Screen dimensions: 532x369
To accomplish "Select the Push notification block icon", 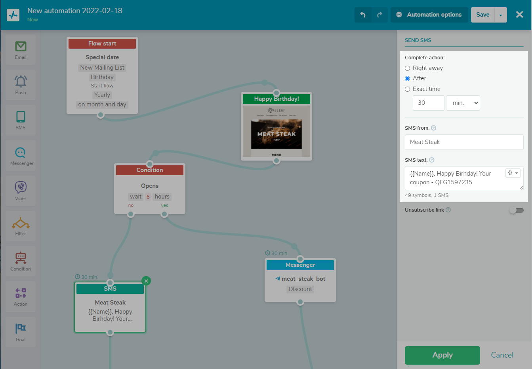I will (x=21, y=85).
